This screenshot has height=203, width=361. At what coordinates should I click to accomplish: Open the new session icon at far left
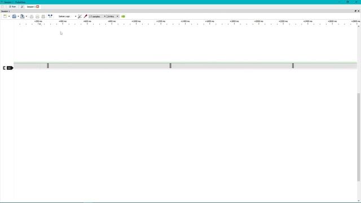[2, 7]
